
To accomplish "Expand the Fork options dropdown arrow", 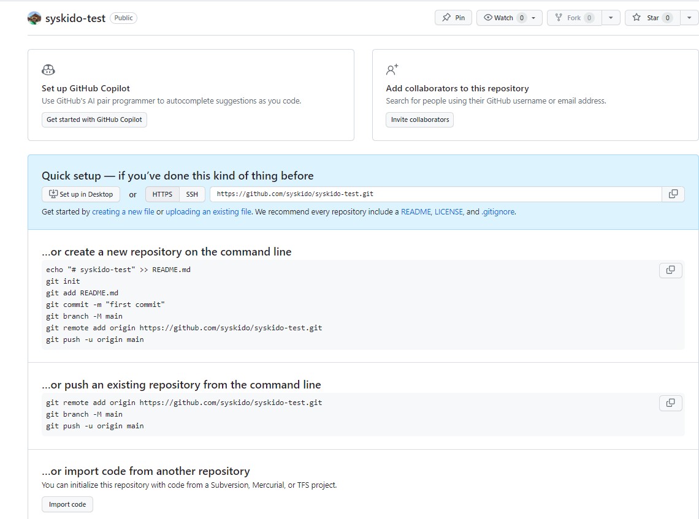I will point(611,18).
